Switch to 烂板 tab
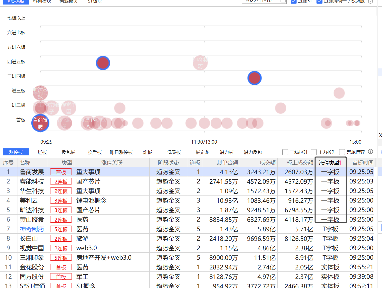The height and width of the screenshot is (288, 382). click(42, 152)
